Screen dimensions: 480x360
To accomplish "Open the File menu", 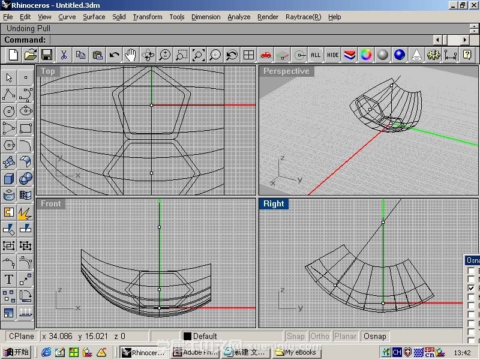I will point(8,17).
